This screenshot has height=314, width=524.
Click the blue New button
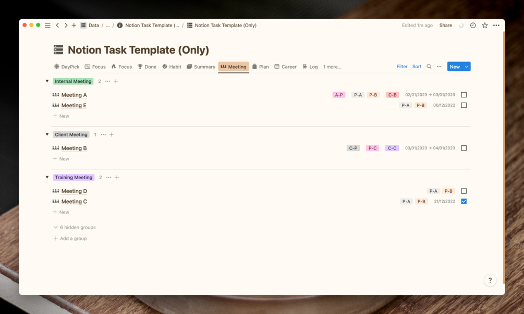(x=455, y=67)
